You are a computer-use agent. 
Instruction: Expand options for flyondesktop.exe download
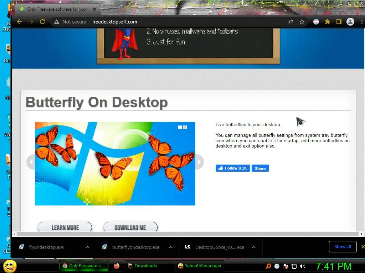[x=88, y=247]
